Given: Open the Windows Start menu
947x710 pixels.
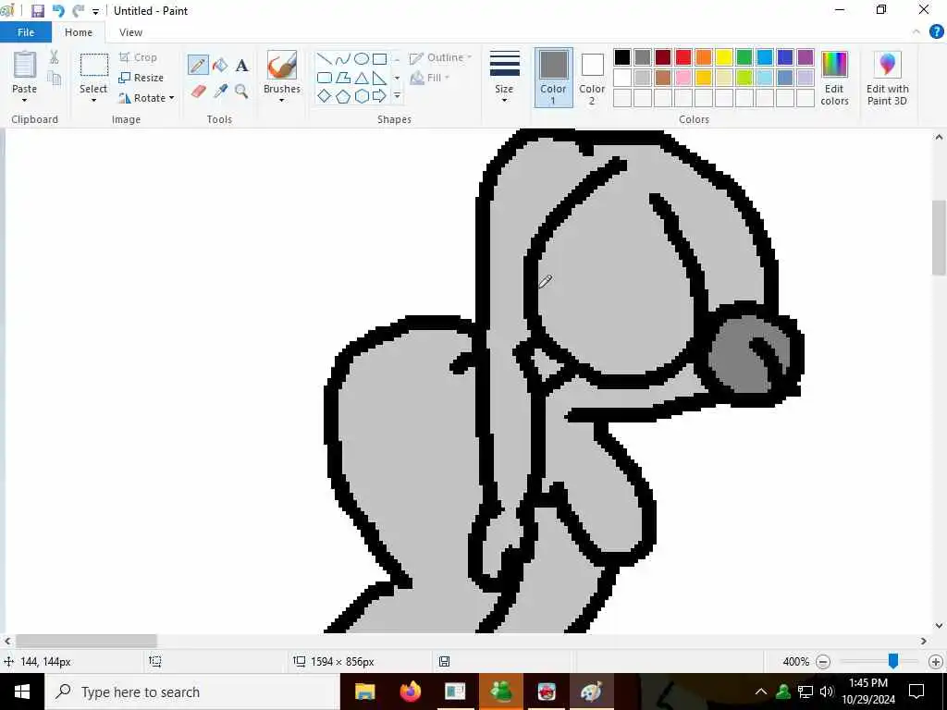Looking at the screenshot, I should (22, 692).
